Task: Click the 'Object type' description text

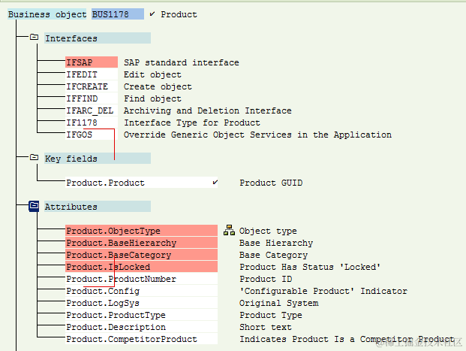Action: click(x=268, y=231)
